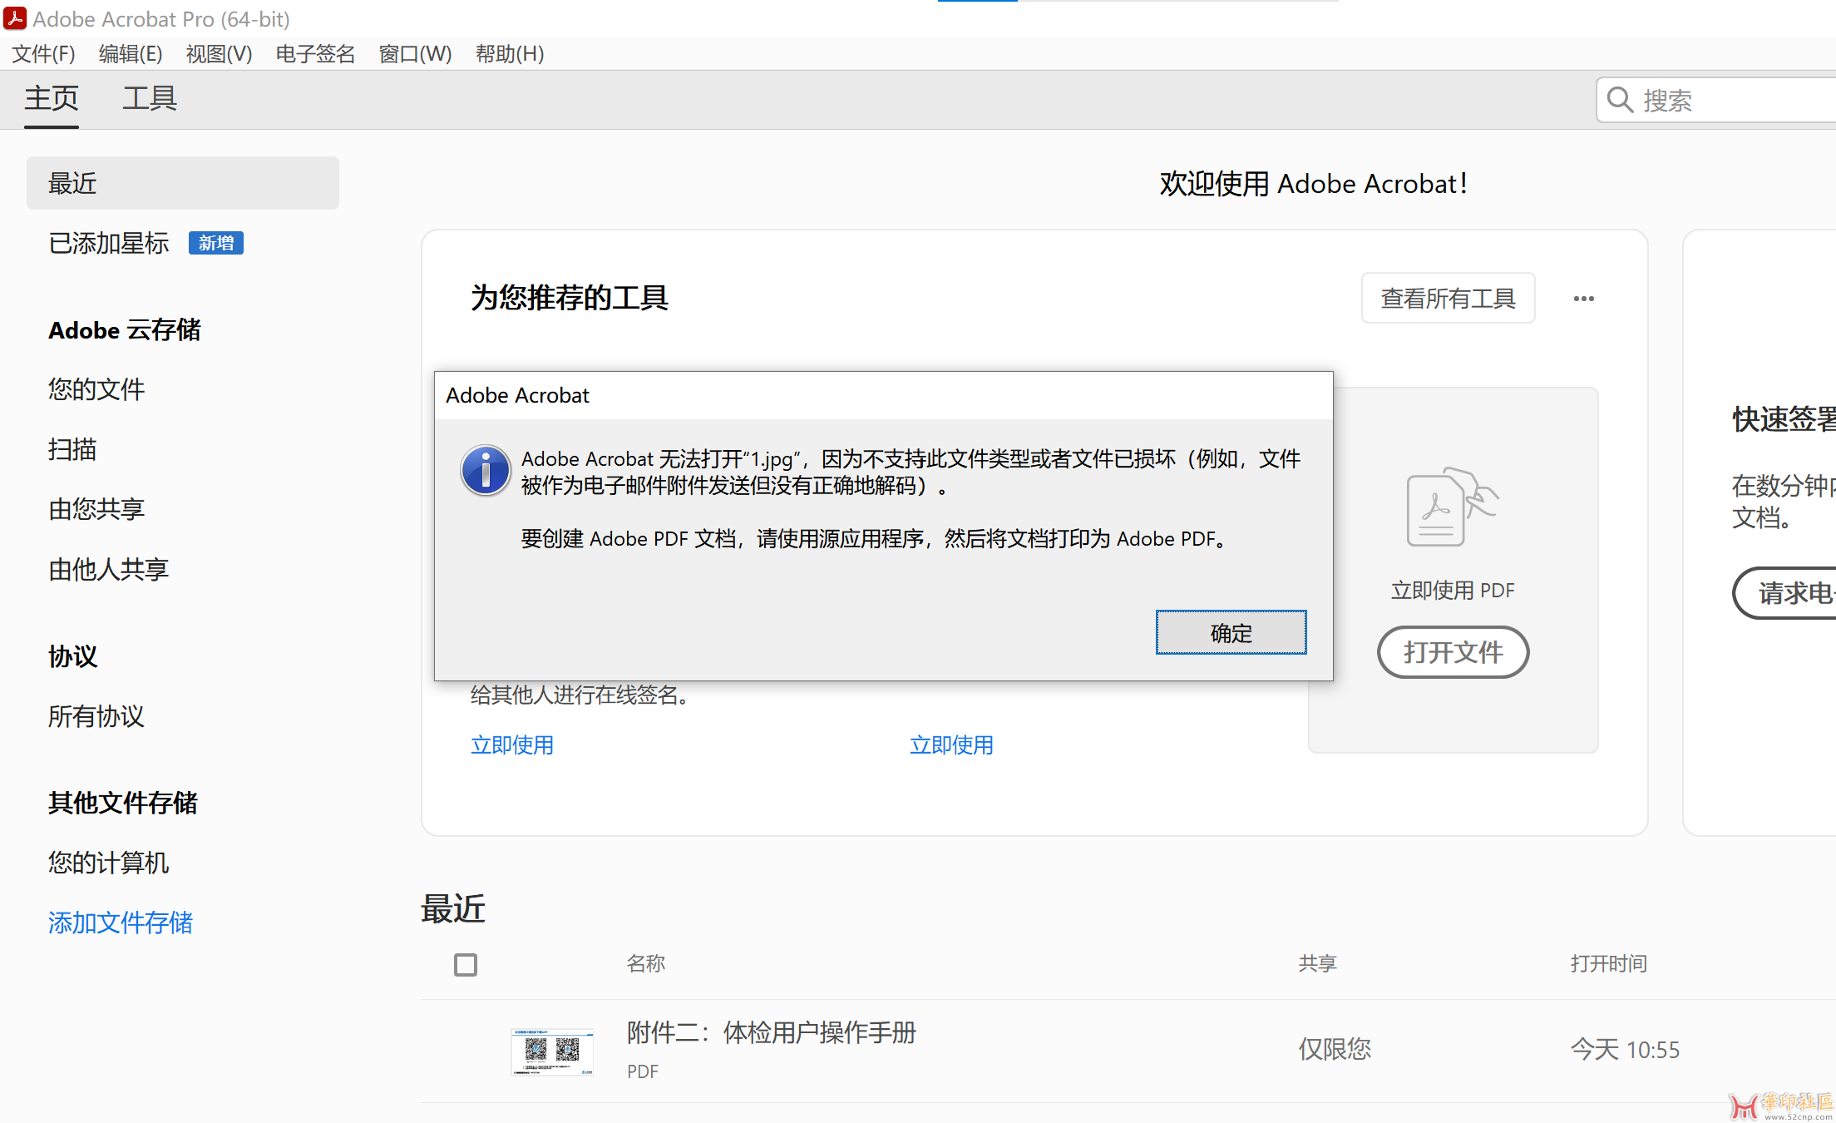Open the 电子签名 menu
1836x1123 pixels.
pyautogui.click(x=315, y=54)
